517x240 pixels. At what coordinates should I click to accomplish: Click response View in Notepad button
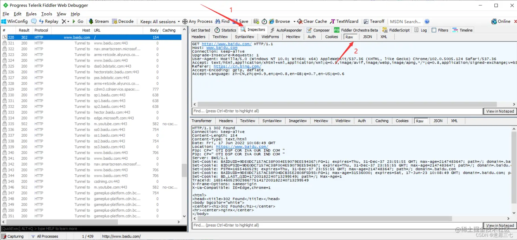click(x=500, y=225)
